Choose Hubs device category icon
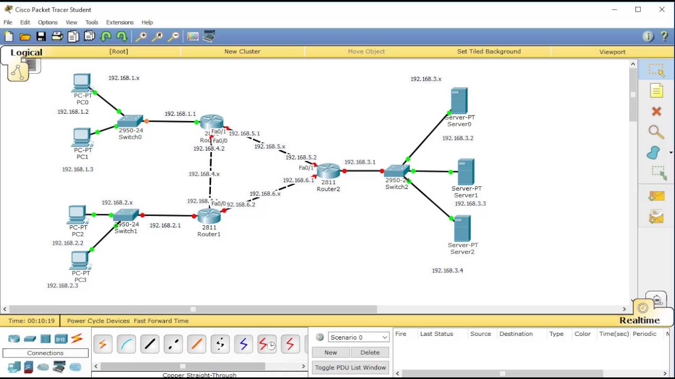 [45, 338]
